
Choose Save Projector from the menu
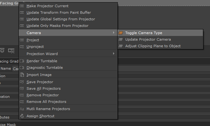(40, 82)
